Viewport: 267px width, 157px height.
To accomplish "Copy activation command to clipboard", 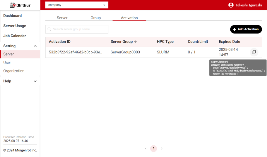I will pyautogui.click(x=254, y=52).
